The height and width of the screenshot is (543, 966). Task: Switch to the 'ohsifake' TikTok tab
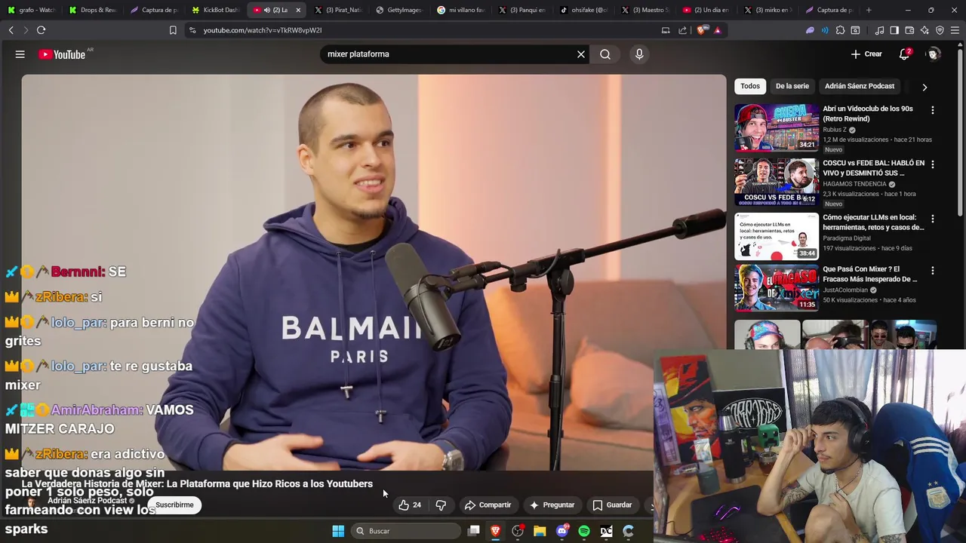[x=583, y=10]
